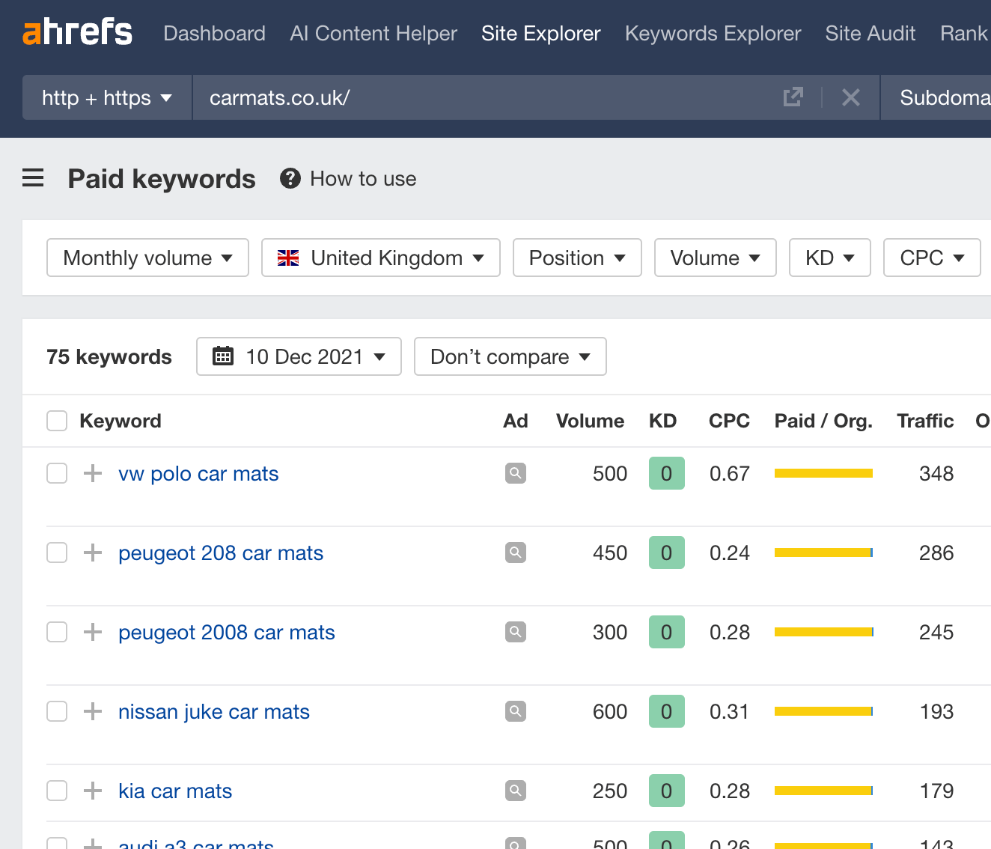This screenshot has width=991, height=849.
Task: Open carmats.co.uk via the external link icon
Action: click(793, 97)
